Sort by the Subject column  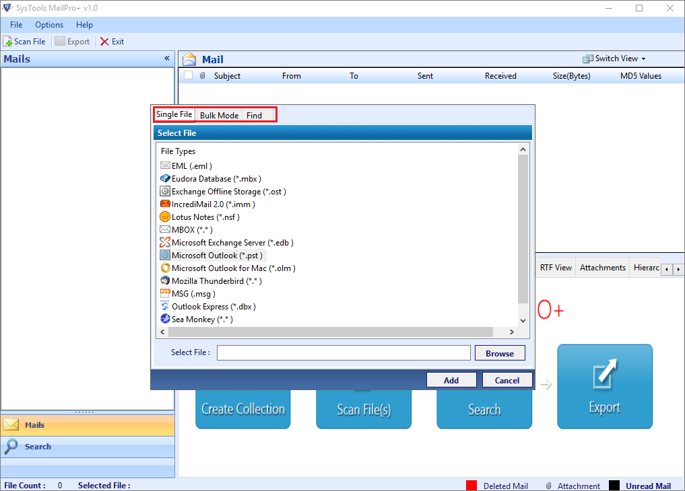point(227,76)
